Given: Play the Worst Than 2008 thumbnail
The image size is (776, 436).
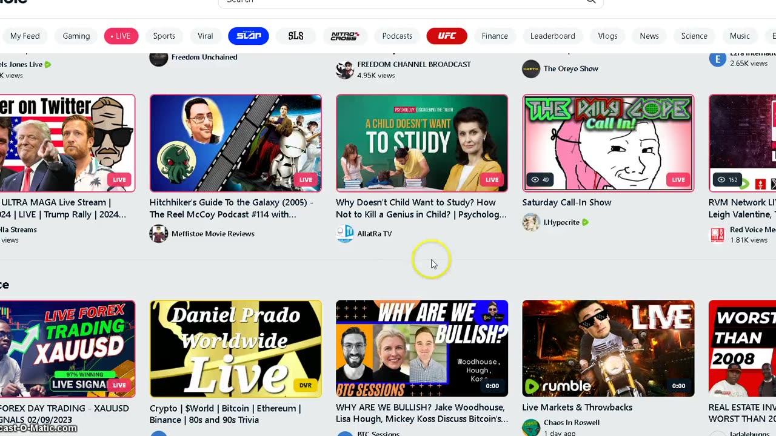Looking at the screenshot, I should (x=742, y=349).
